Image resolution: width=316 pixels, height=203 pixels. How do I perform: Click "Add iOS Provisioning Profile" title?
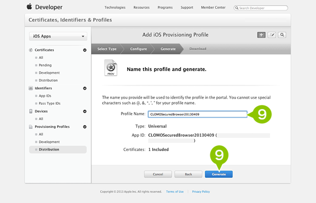[175, 35]
